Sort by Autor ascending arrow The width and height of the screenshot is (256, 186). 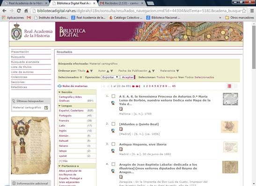coord(108,71)
